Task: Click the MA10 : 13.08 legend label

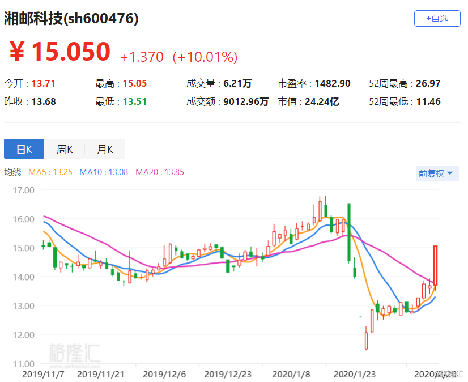Action: click(104, 172)
